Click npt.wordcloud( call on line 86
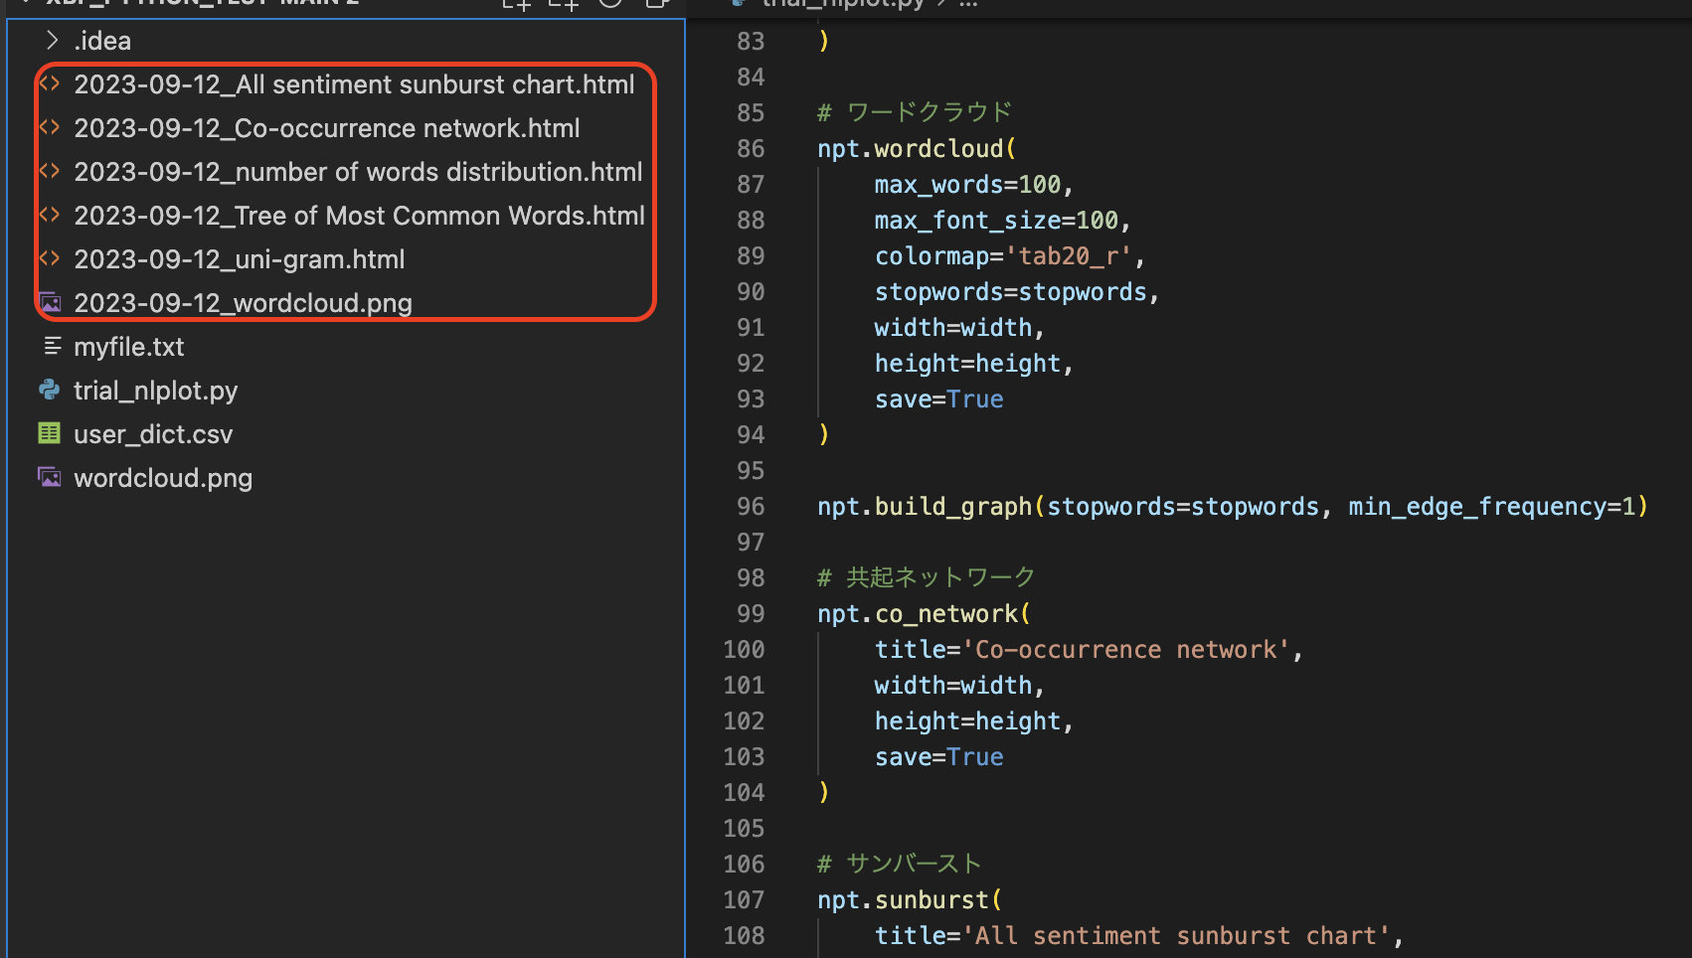 [x=917, y=149]
